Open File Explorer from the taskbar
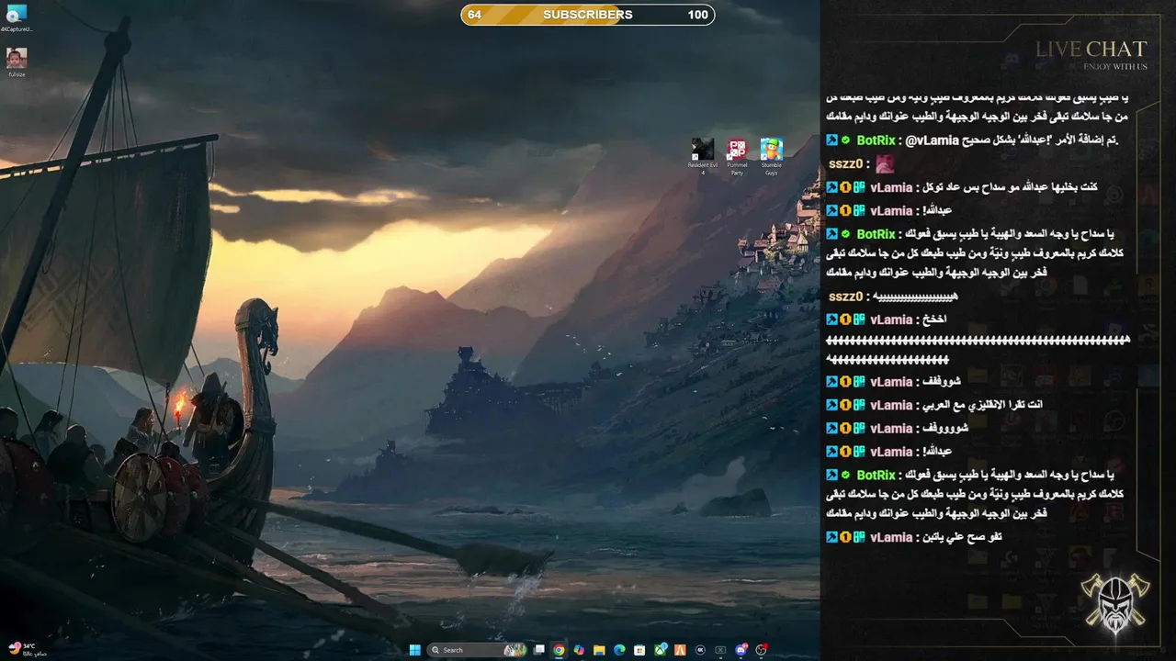 [599, 650]
